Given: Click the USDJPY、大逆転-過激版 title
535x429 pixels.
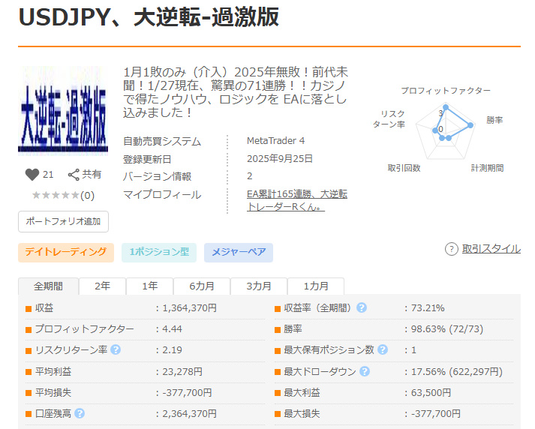Looking at the screenshot, I should (x=149, y=16).
